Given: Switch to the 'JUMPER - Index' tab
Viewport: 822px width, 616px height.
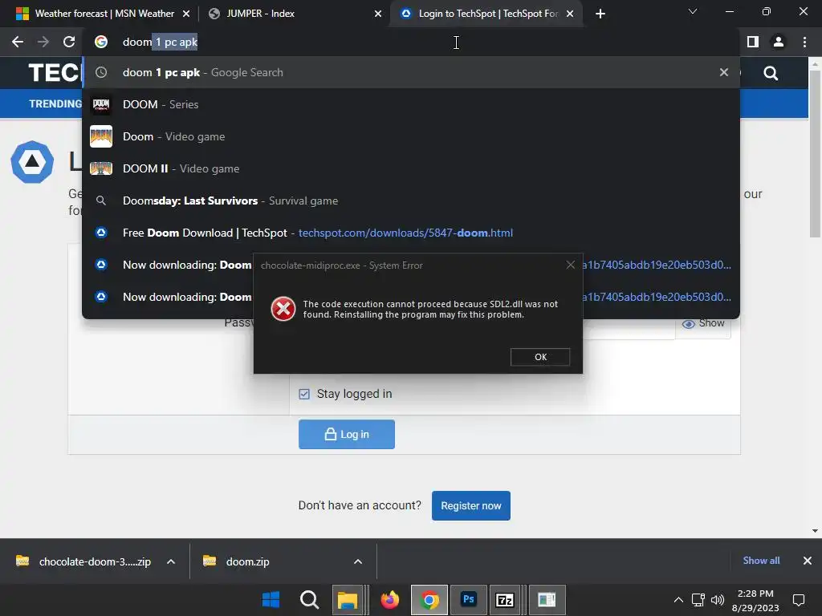Looking at the screenshot, I should [294, 14].
